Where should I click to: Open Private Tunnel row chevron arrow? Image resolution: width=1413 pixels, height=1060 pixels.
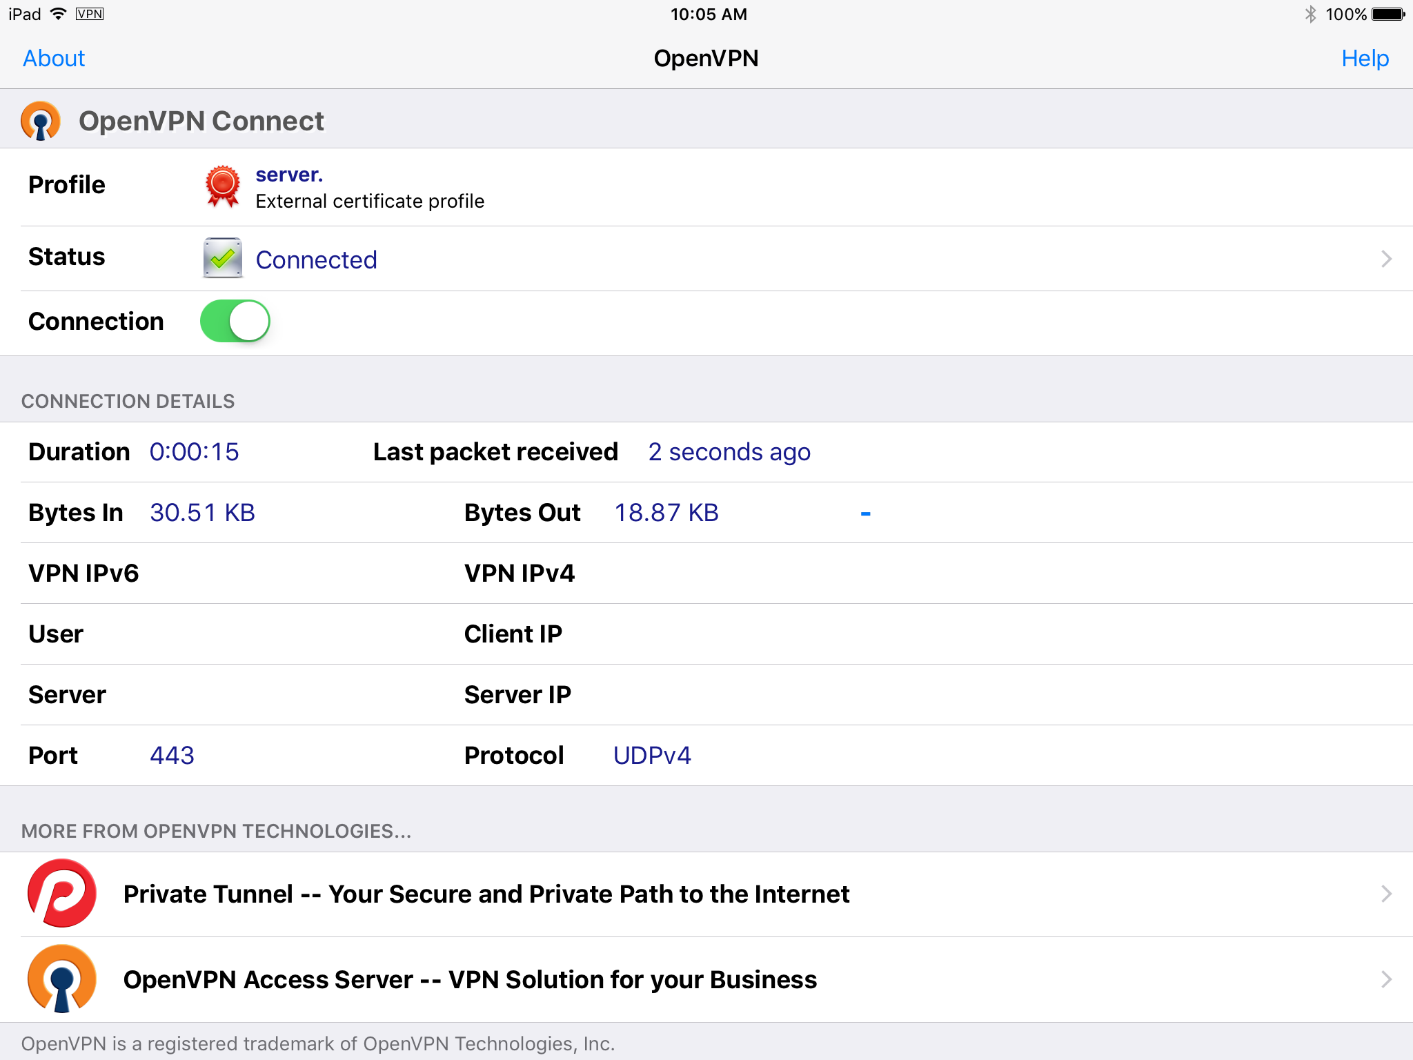pos(1386,894)
